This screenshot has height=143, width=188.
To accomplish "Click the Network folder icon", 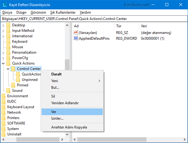I will [4, 112].
